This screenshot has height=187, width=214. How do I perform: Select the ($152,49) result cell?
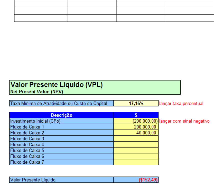[x=136, y=180]
